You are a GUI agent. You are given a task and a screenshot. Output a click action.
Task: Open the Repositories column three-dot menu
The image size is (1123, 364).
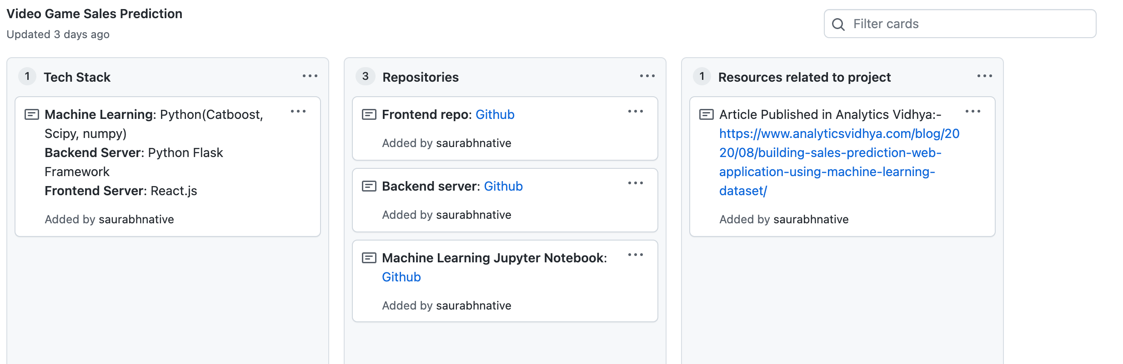tap(647, 76)
